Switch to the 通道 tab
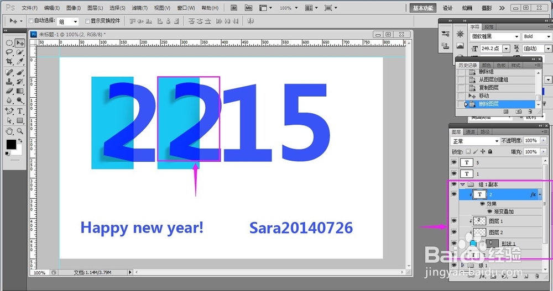Screen dimensions: 553x291 [471, 132]
